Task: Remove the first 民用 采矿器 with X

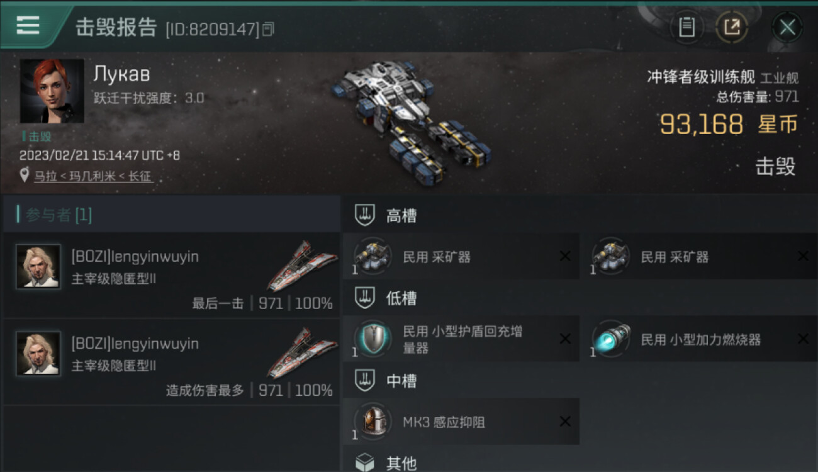Action: click(x=565, y=256)
